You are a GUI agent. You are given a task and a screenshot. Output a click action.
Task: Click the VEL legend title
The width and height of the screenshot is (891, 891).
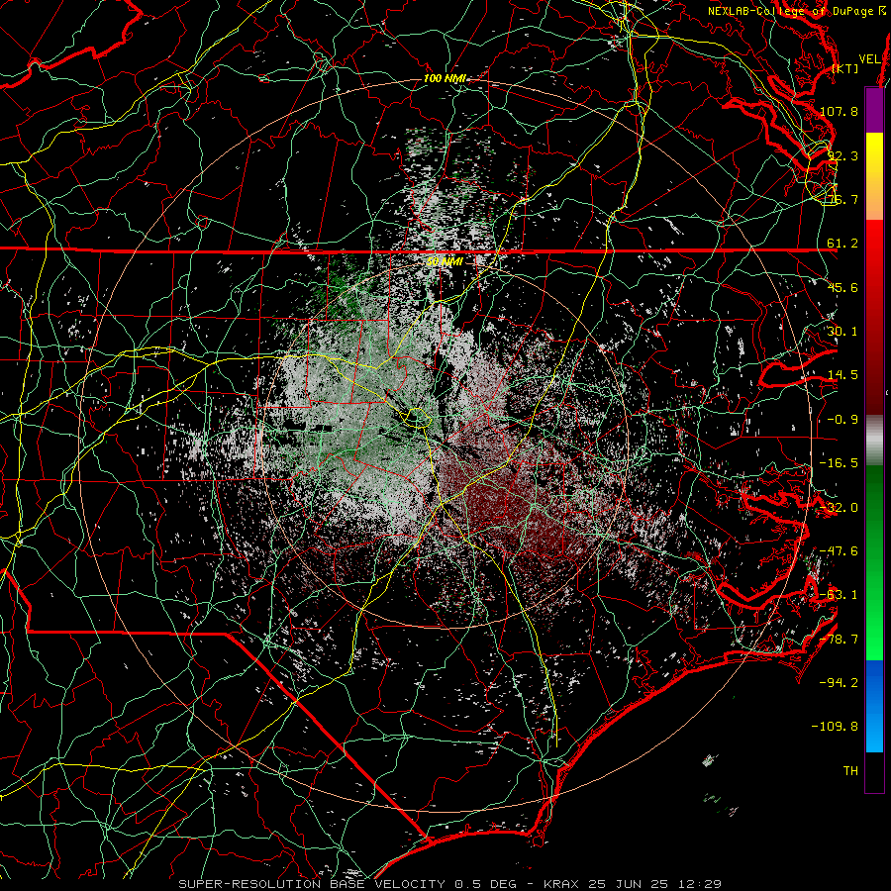(869, 59)
